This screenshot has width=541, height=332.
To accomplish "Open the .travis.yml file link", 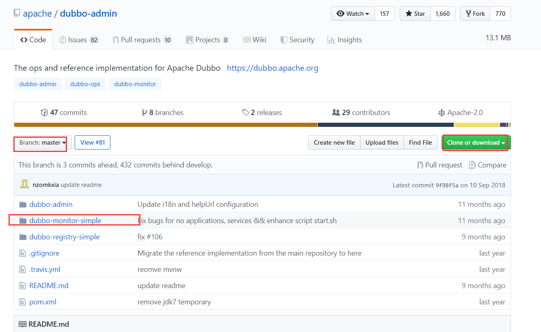I will pyautogui.click(x=45, y=269).
